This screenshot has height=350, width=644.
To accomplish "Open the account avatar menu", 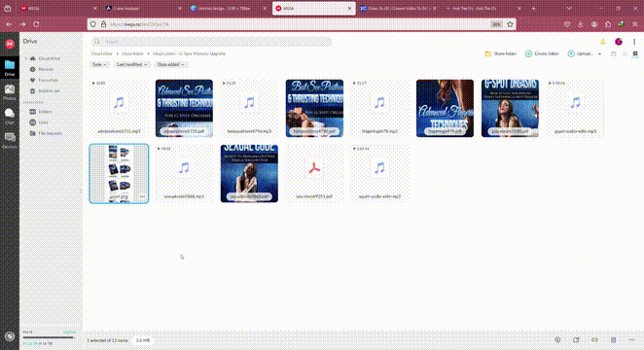I will click(x=619, y=42).
